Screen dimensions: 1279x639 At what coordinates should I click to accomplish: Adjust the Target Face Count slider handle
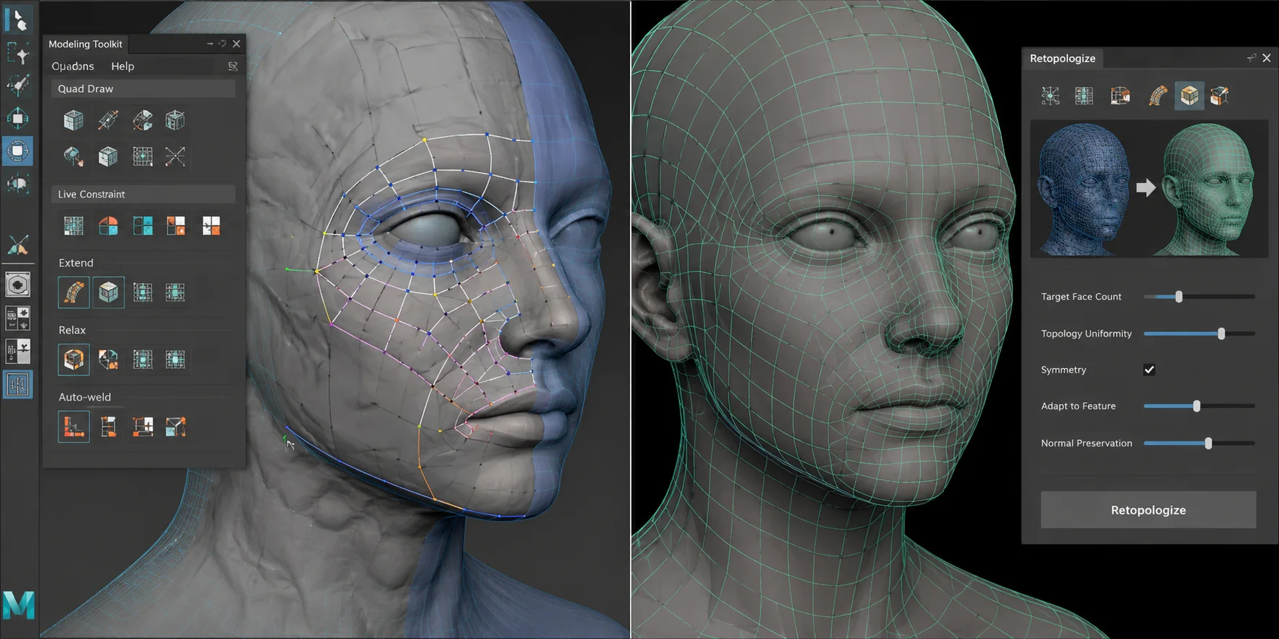[x=1179, y=297]
